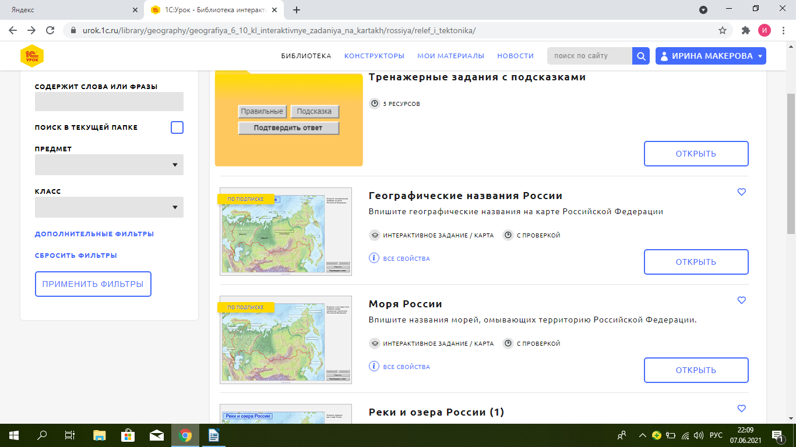Favorite the Реки и озера России (1) resource
Image resolution: width=796 pixels, height=447 pixels.
click(742, 409)
